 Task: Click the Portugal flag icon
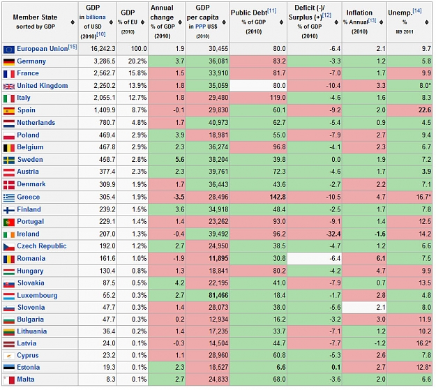click(9, 223)
